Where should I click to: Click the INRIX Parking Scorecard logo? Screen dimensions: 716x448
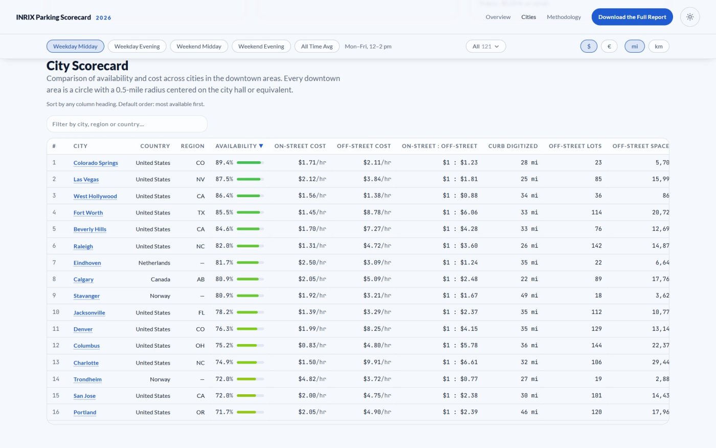click(63, 17)
